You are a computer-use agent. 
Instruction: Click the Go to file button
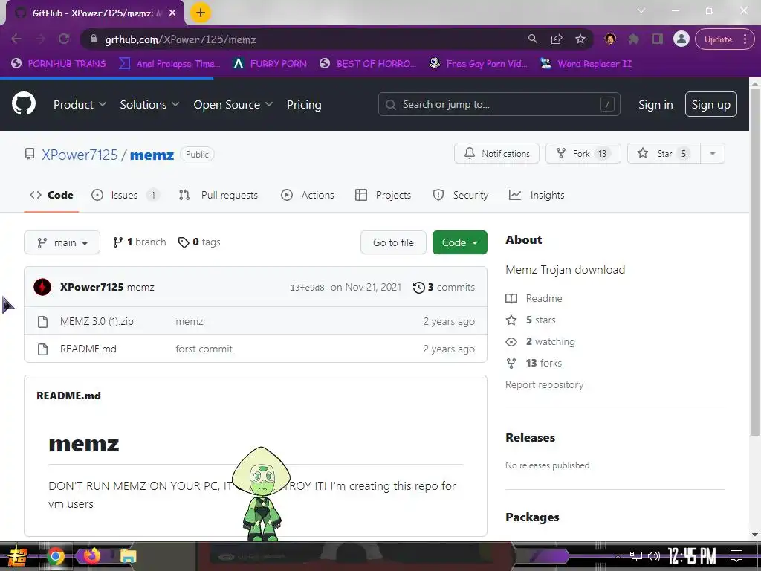coord(393,242)
